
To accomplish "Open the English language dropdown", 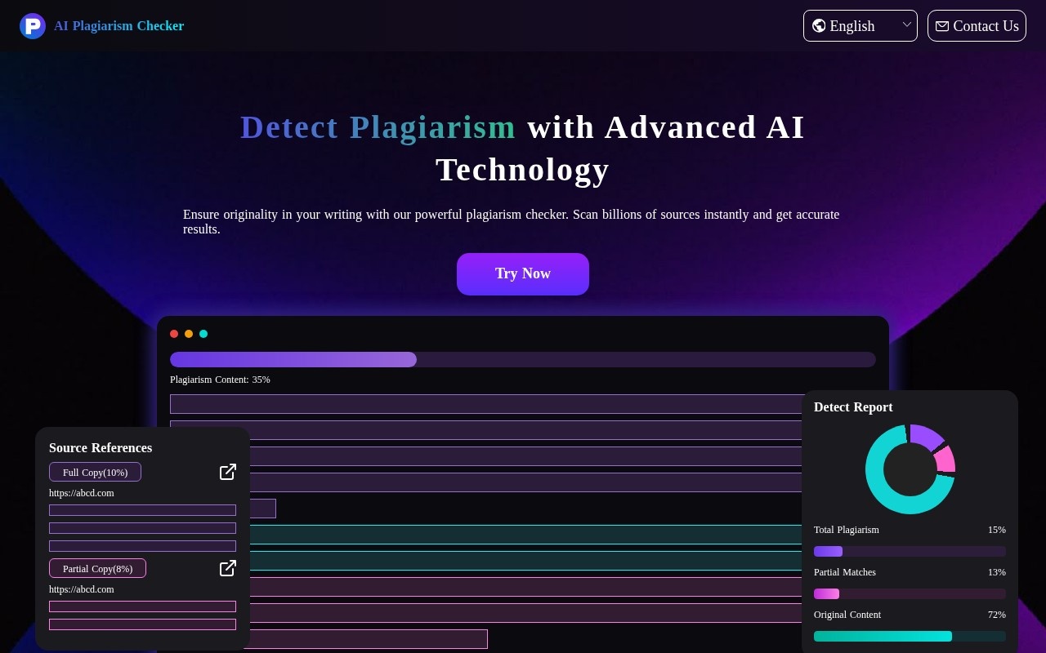I will pos(860,26).
